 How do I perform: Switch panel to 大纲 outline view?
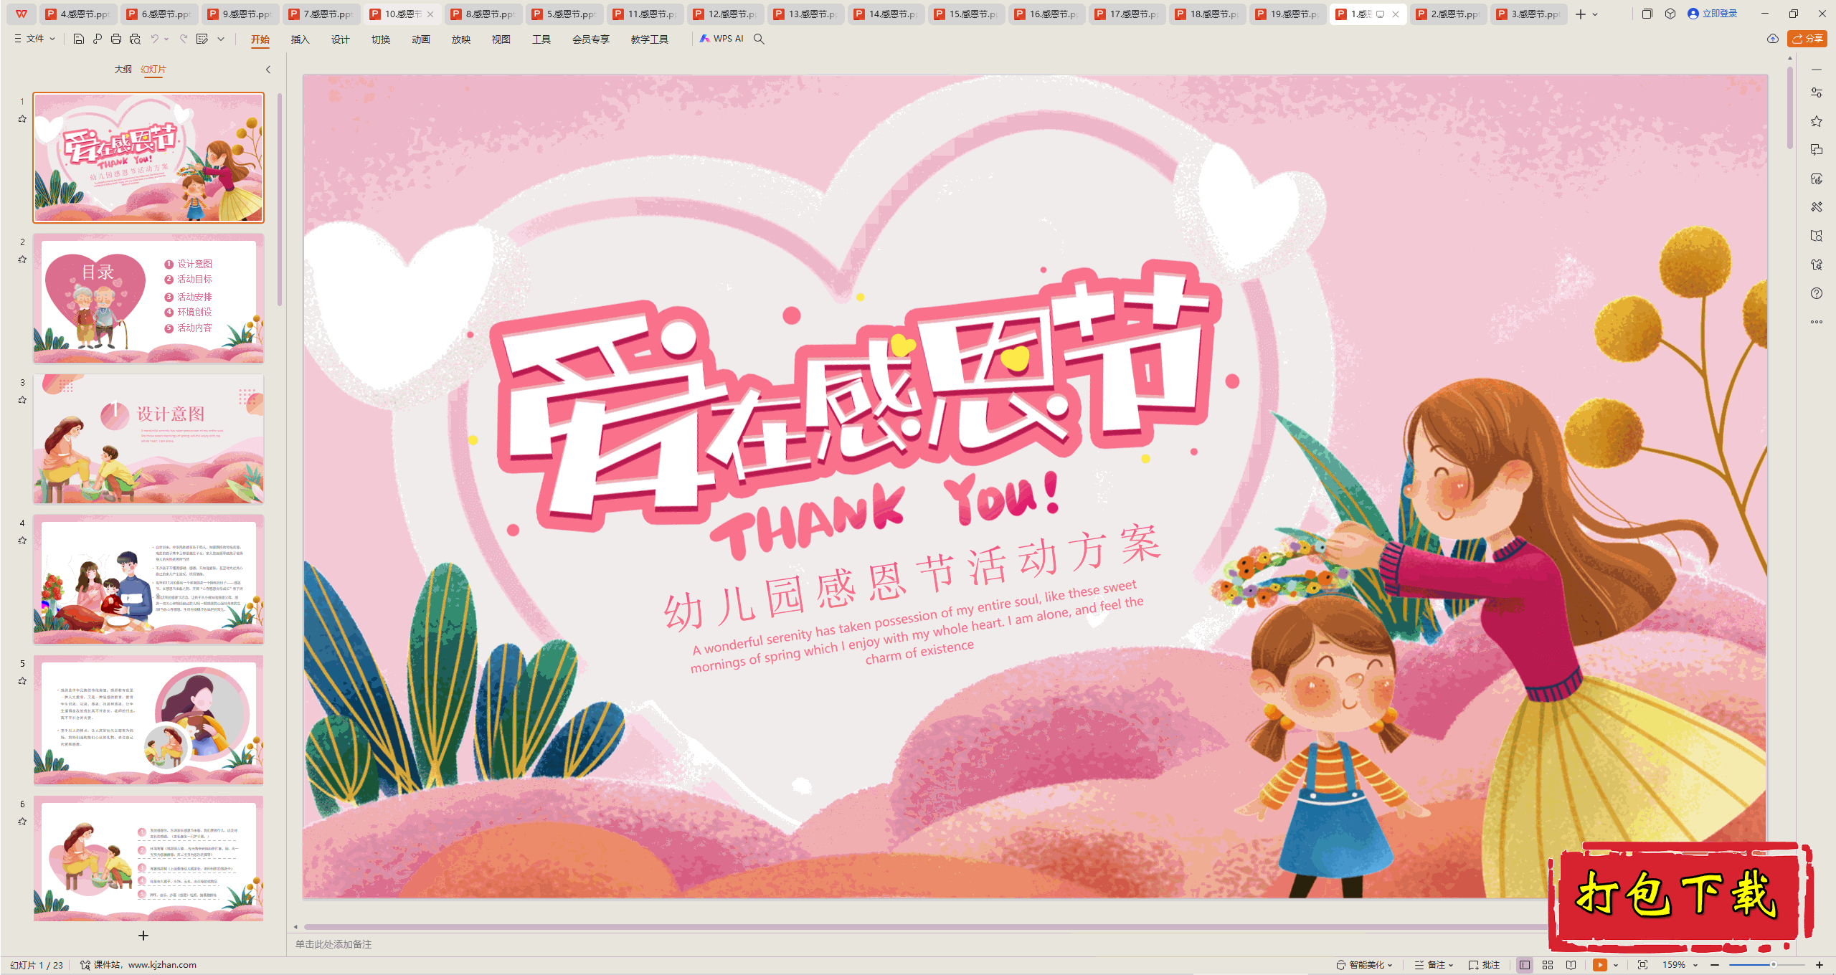[x=123, y=70]
